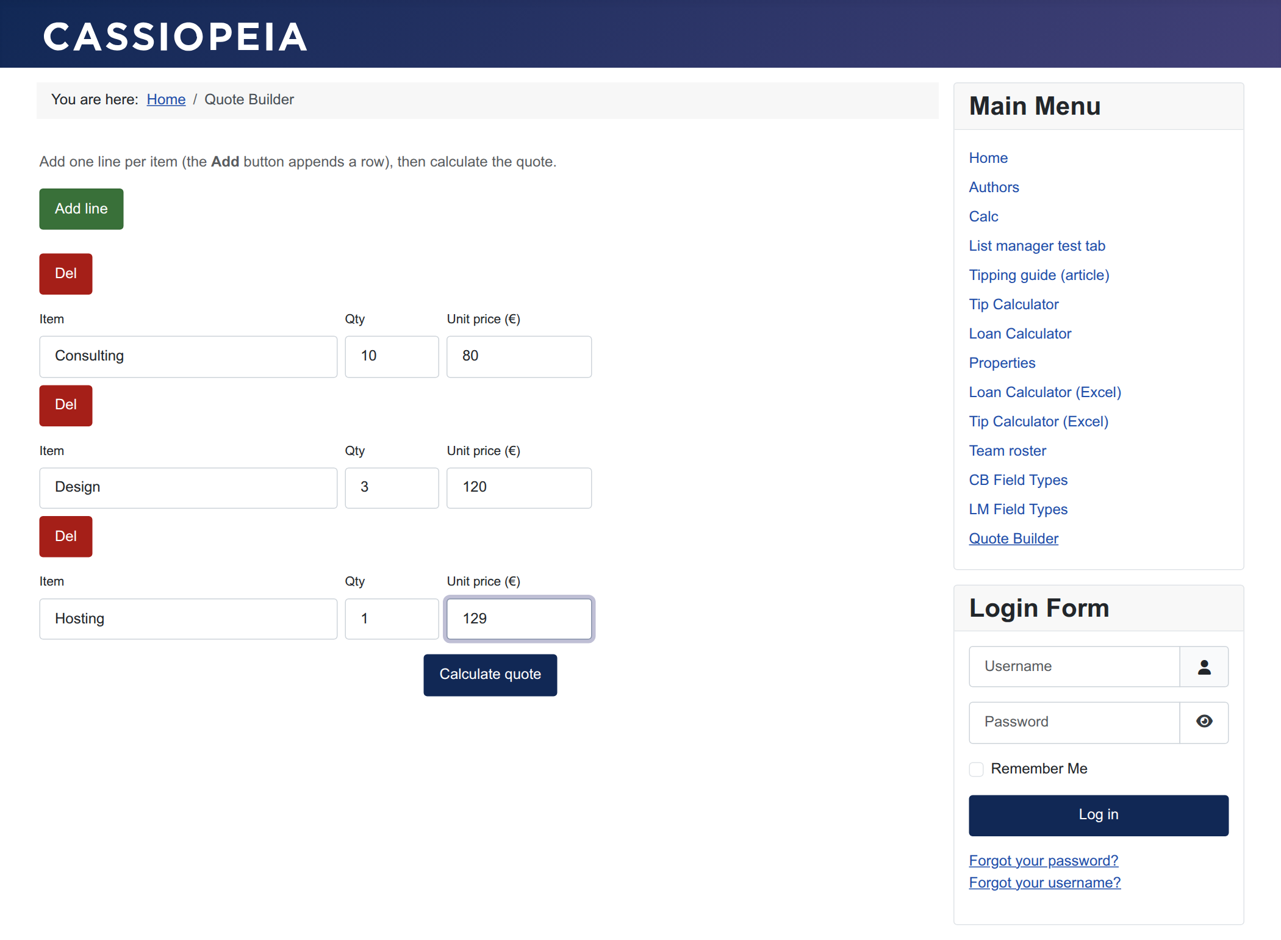Screen dimensions: 1281x940
Task: Click the Main Menu heading
Action: [1035, 106]
